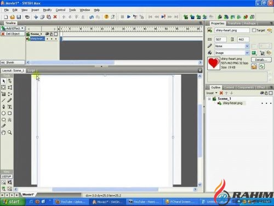Switch to the Script tab

click(32, 70)
